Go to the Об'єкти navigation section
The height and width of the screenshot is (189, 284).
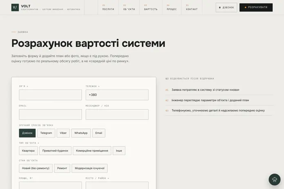[x=129, y=7]
